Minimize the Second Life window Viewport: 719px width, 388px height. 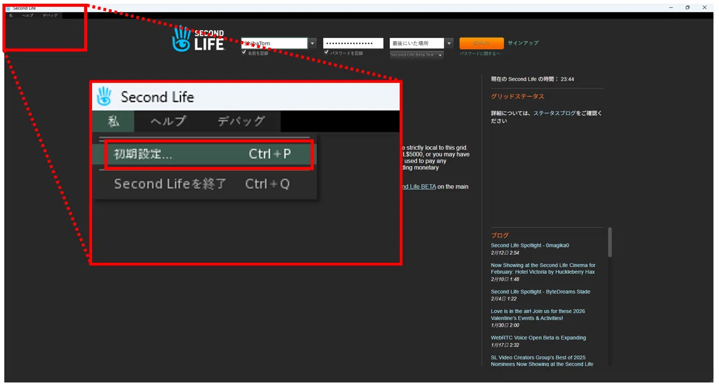pos(671,8)
